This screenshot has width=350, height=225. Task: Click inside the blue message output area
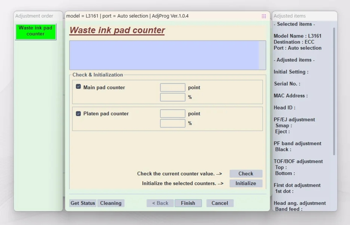[x=164, y=55]
